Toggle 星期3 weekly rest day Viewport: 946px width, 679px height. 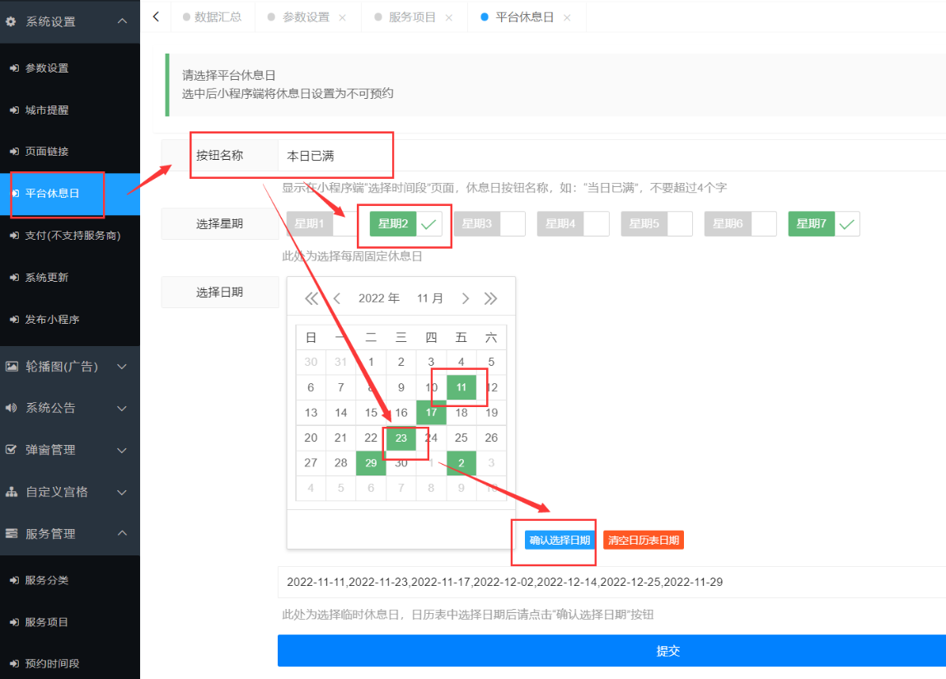[489, 224]
